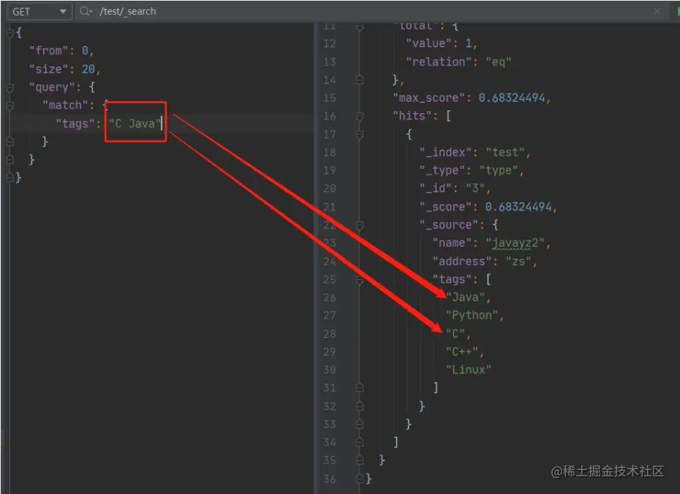
Task: Click fold end marker on line 32
Action: [359, 406]
